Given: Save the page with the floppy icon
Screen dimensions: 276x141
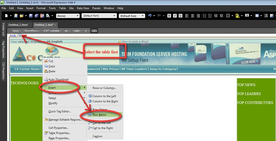Looking at the screenshot, I should click(31, 16).
